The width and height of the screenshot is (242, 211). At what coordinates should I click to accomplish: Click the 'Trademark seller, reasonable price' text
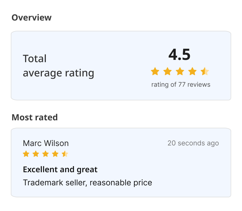(87, 182)
